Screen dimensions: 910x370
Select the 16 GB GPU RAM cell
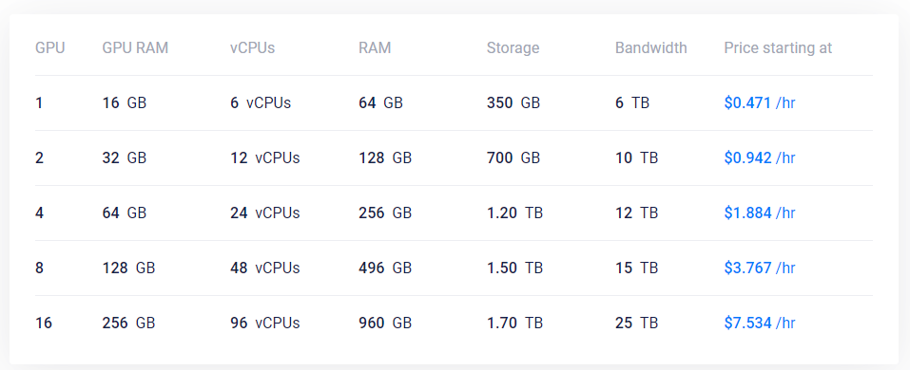pos(125,103)
